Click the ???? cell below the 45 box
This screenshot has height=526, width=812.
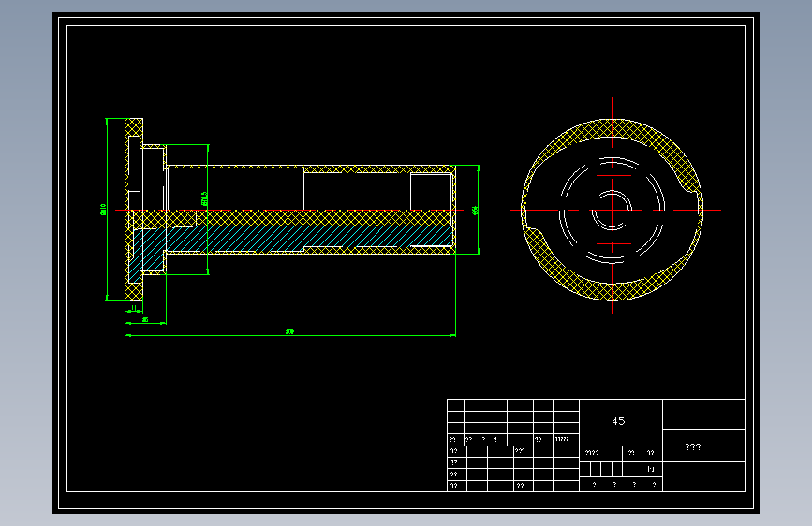[600, 453]
